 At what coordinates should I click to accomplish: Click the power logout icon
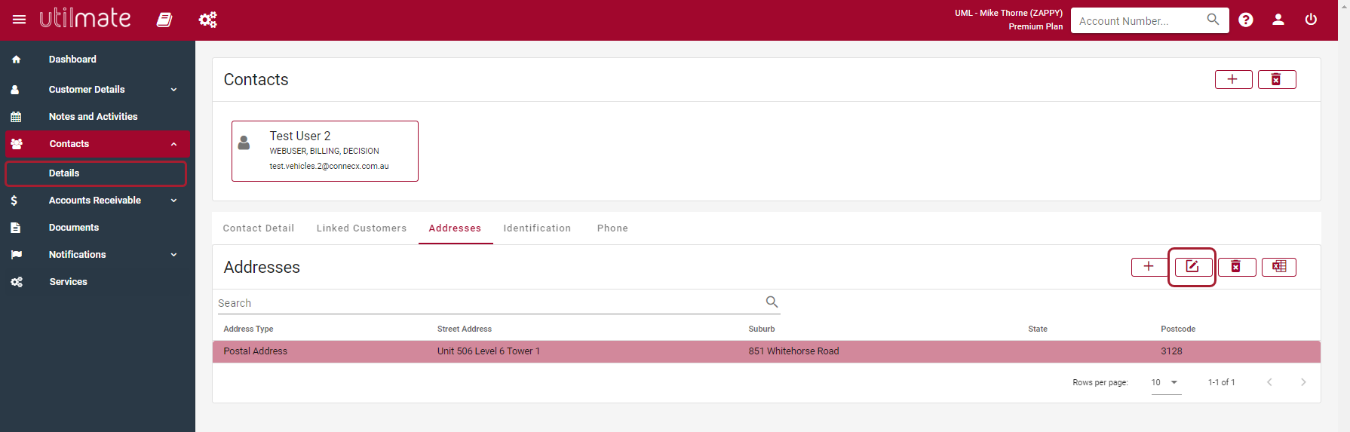[x=1311, y=20]
